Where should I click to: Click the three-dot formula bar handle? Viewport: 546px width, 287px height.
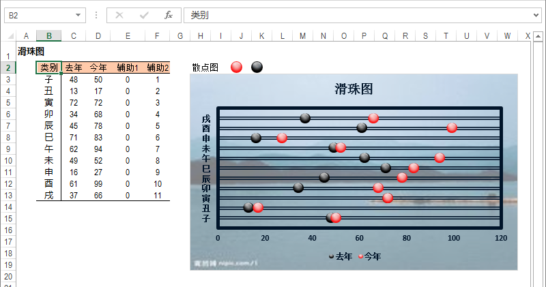[96, 15]
